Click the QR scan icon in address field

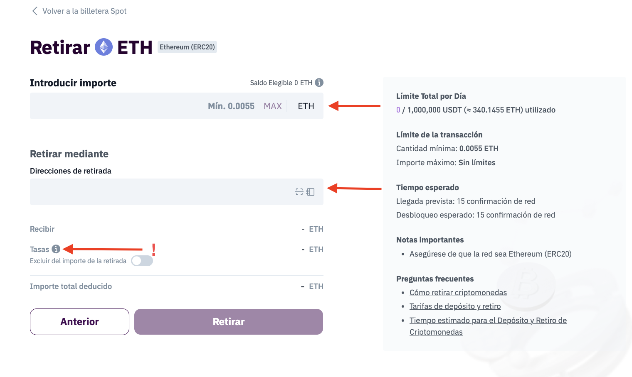[x=299, y=192]
